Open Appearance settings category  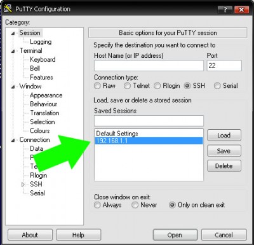46,95
